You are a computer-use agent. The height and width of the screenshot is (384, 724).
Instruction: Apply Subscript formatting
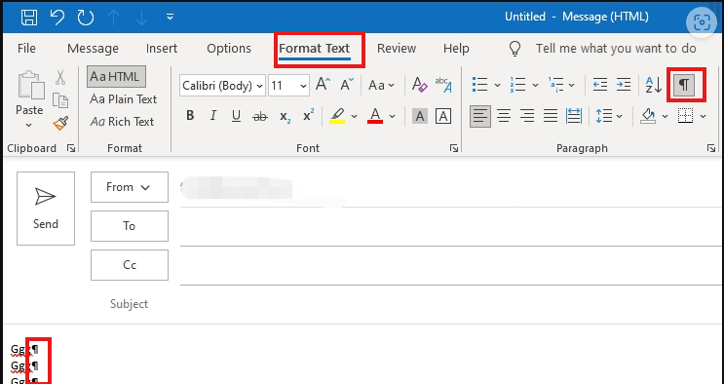[285, 116]
